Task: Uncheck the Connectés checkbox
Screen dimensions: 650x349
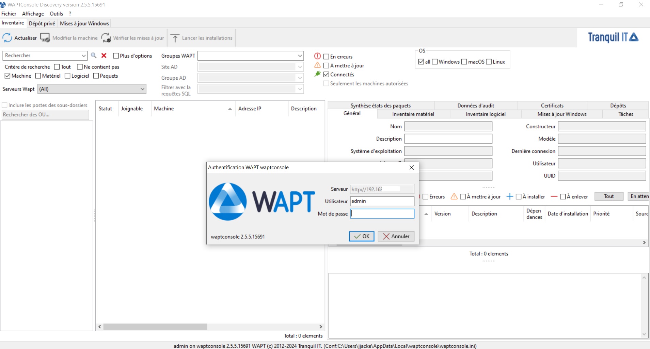Action: [326, 75]
